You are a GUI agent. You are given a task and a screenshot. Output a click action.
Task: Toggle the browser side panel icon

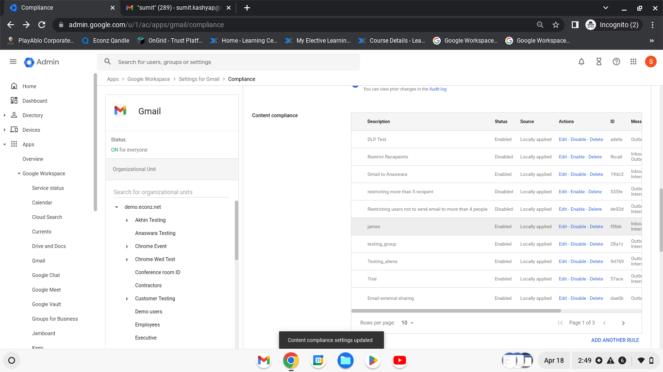click(575, 25)
